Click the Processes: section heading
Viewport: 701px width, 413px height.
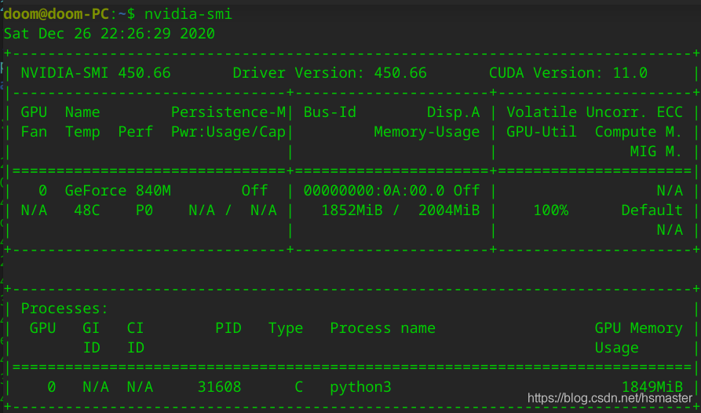pyautogui.click(x=64, y=309)
